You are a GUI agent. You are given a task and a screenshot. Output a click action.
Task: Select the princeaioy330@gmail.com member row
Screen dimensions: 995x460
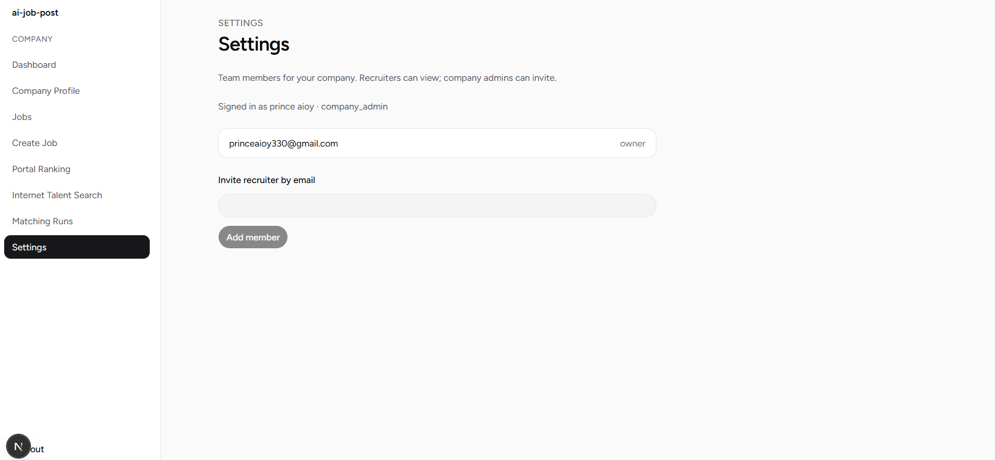click(437, 143)
